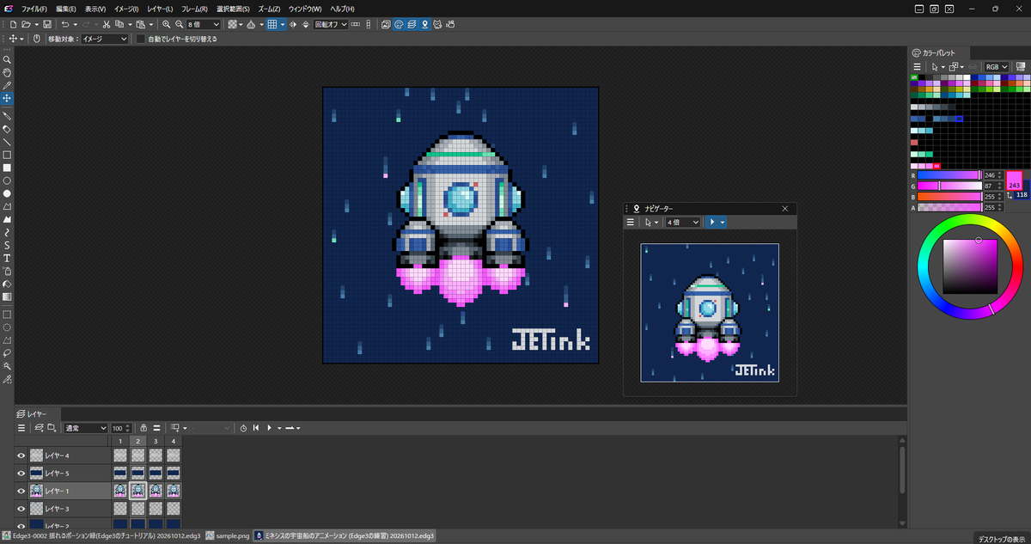Select the filled rectangle tool
Screen dimensions: 1031x544
[7, 168]
